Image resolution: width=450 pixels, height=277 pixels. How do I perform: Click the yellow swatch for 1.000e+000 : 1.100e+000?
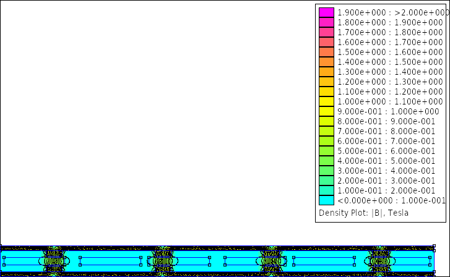[x=326, y=101]
